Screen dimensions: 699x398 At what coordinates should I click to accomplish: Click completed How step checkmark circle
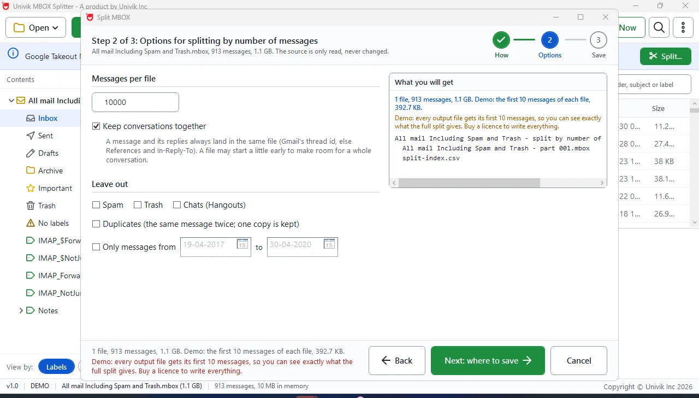501,40
